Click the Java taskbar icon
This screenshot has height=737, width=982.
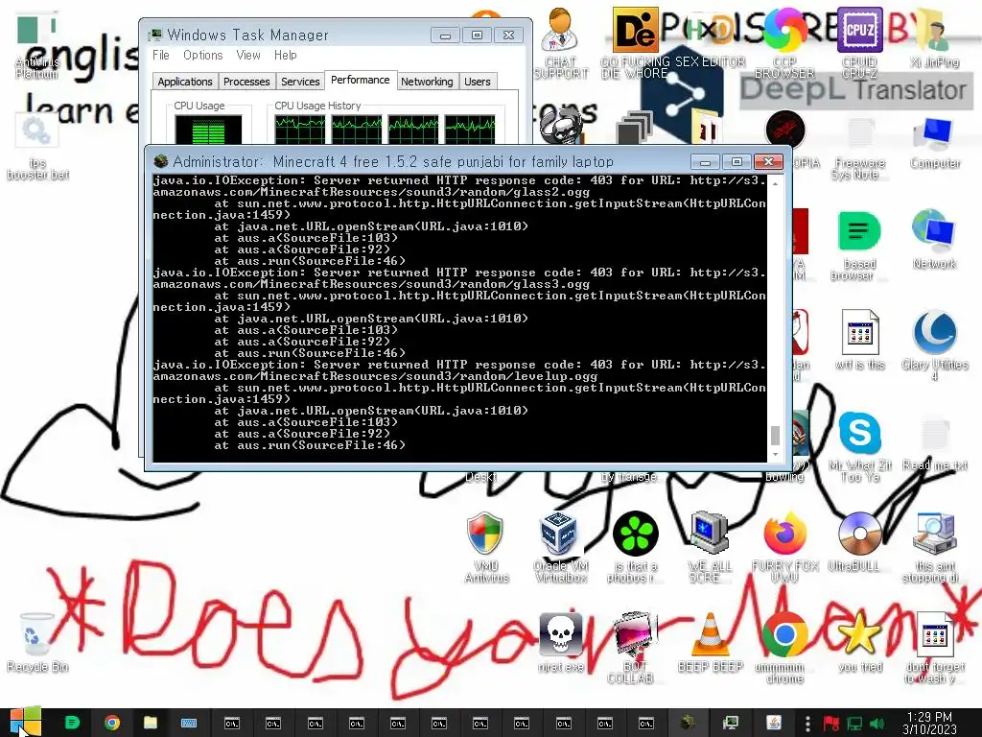point(774,723)
